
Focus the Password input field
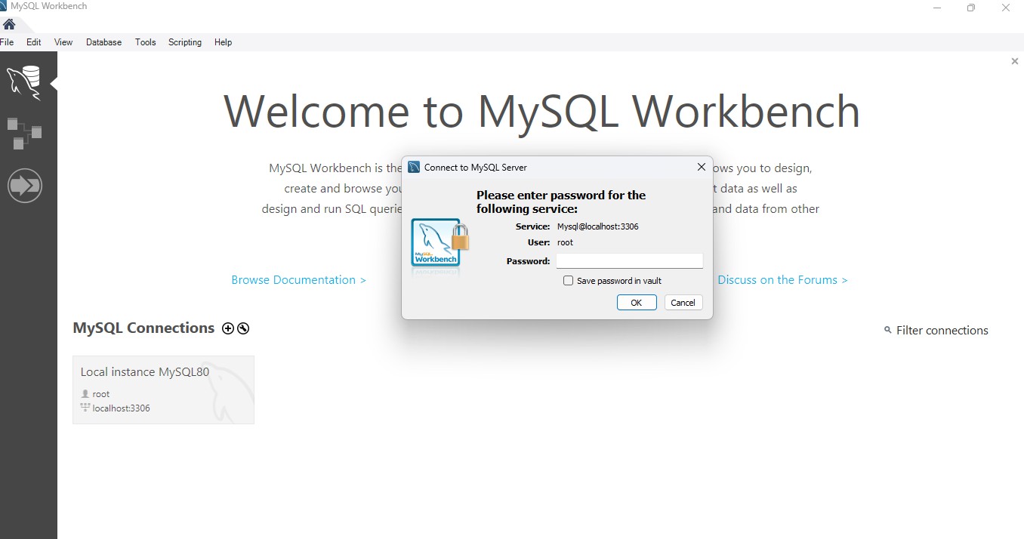click(630, 261)
